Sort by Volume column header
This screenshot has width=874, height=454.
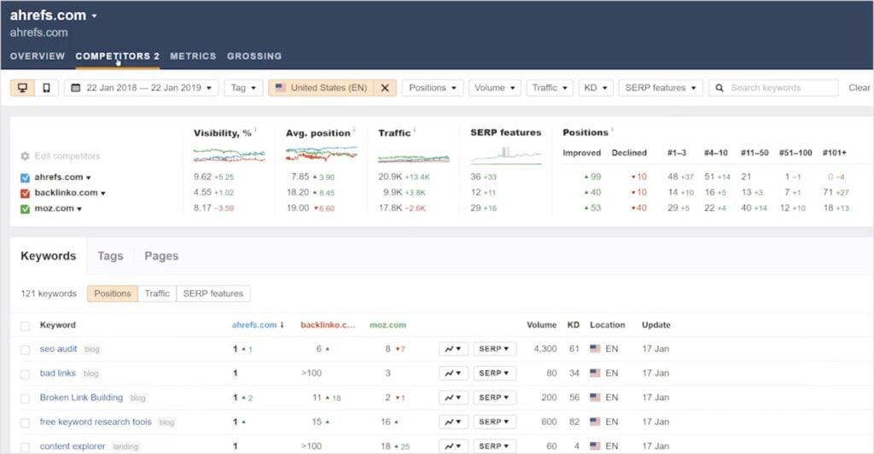[x=542, y=325]
